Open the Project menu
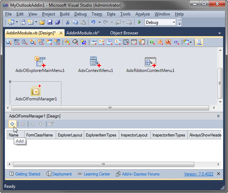Image resolution: width=228 pixels, height=193 pixels. (48, 14)
